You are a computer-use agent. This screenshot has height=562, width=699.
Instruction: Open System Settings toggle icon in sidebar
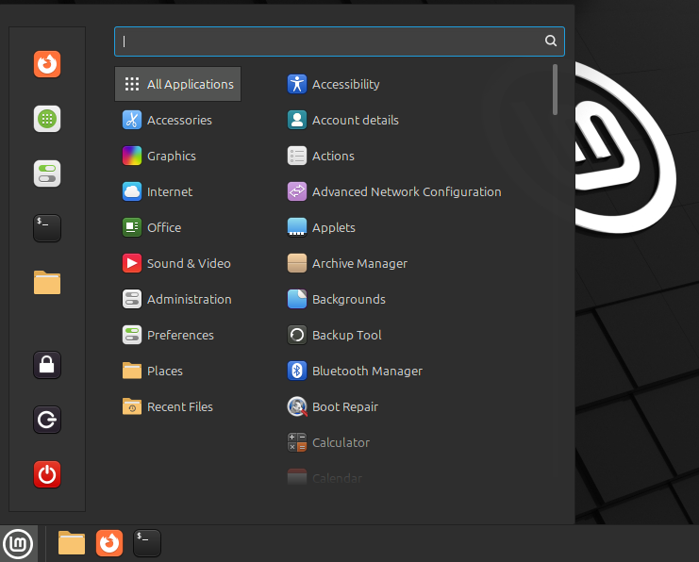[x=47, y=174]
